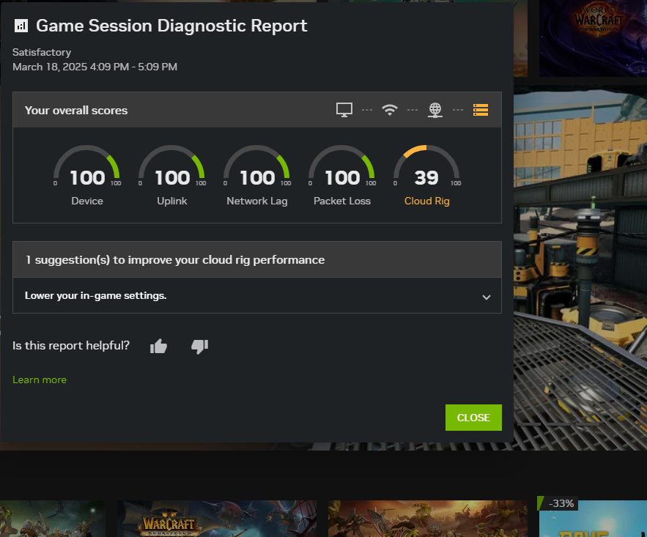Click the Device score gauge
Image resolution: width=647 pixels, height=537 pixels.
click(86, 167)
